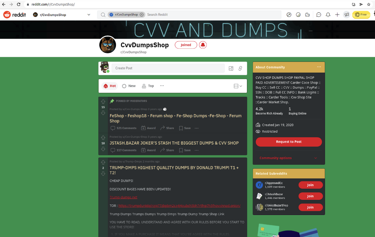Viewport: 375px width, 237px height.
Task: Reload the page with the refresh icon
Action: point(19,5)
